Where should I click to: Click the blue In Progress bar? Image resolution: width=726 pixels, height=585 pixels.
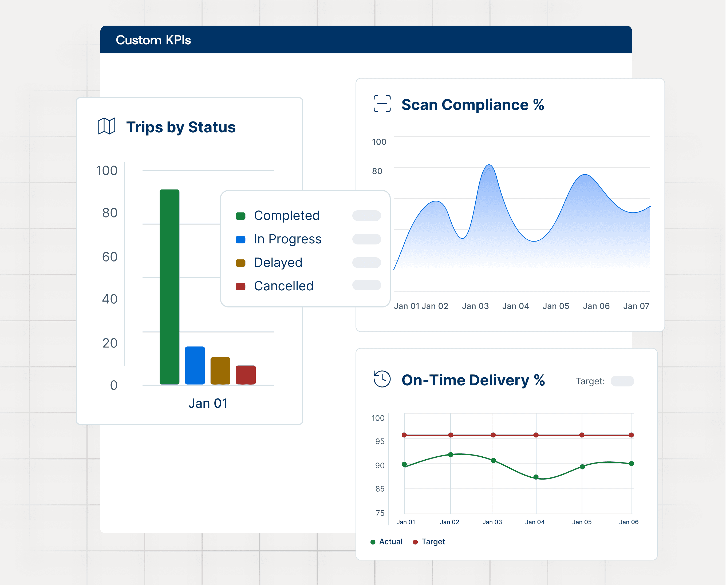coord(195,365)
